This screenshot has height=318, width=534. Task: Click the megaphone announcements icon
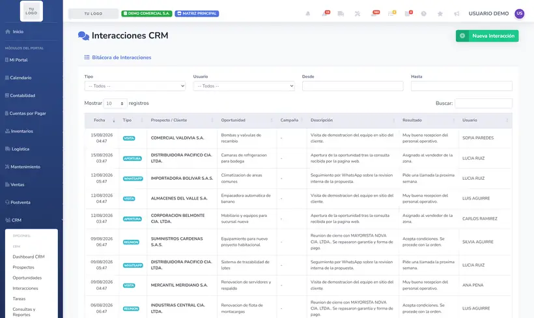click(457, 14)
